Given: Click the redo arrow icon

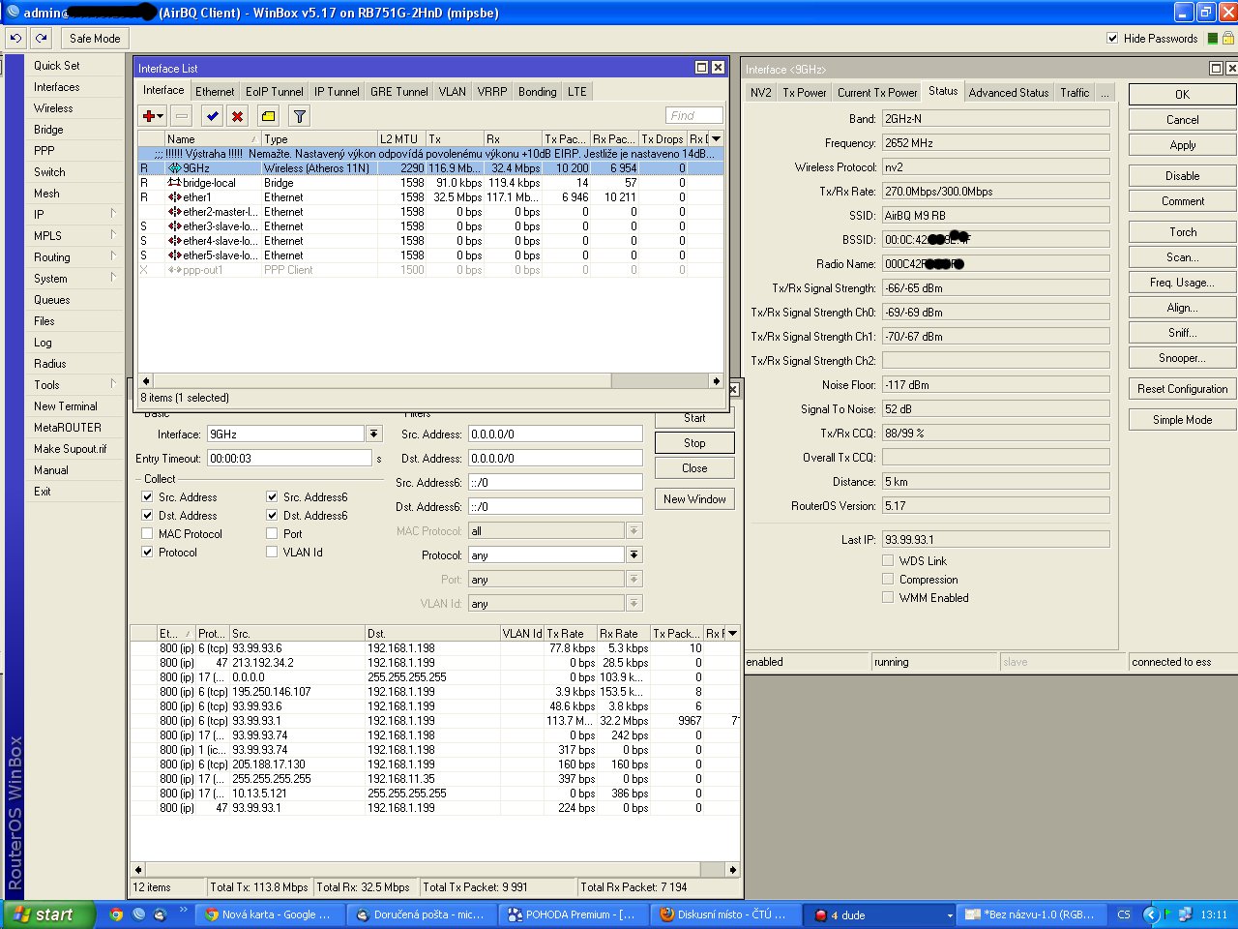Looking at the screenshot, I should point(40,38).
